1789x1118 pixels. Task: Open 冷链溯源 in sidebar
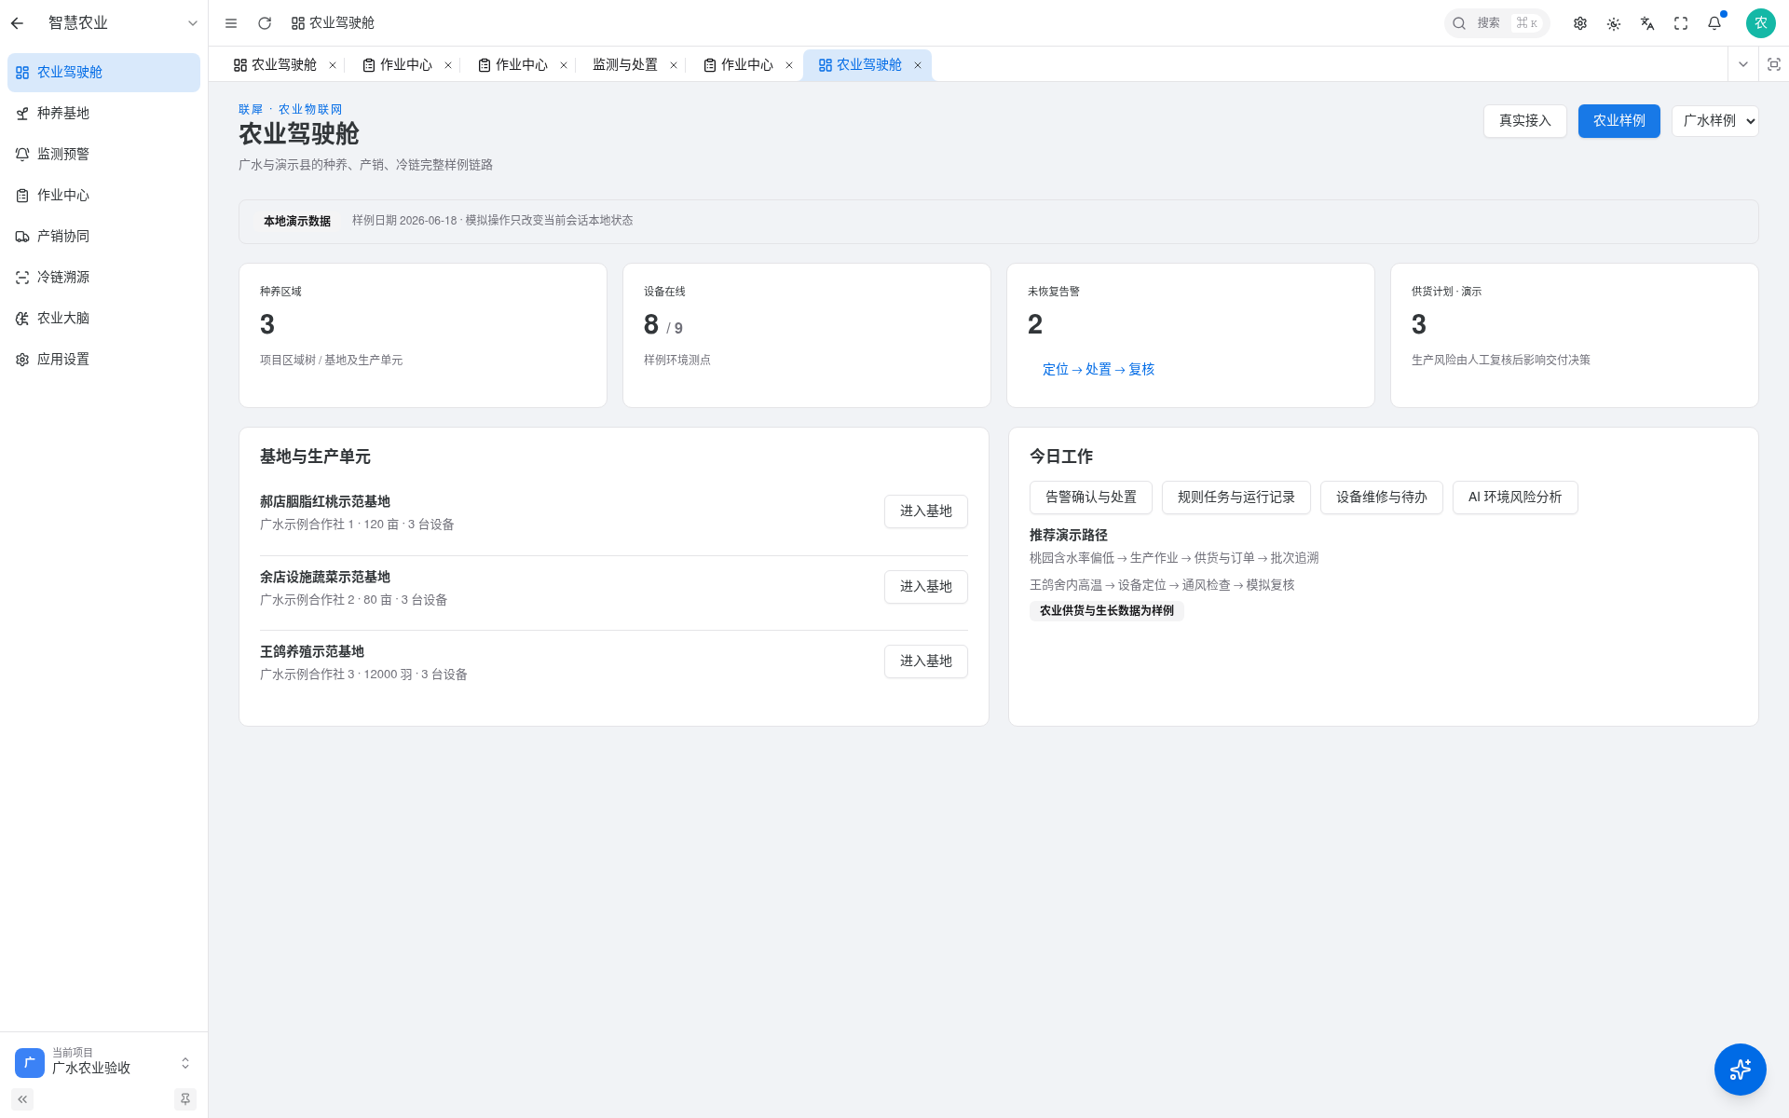[x=103, y=278]
